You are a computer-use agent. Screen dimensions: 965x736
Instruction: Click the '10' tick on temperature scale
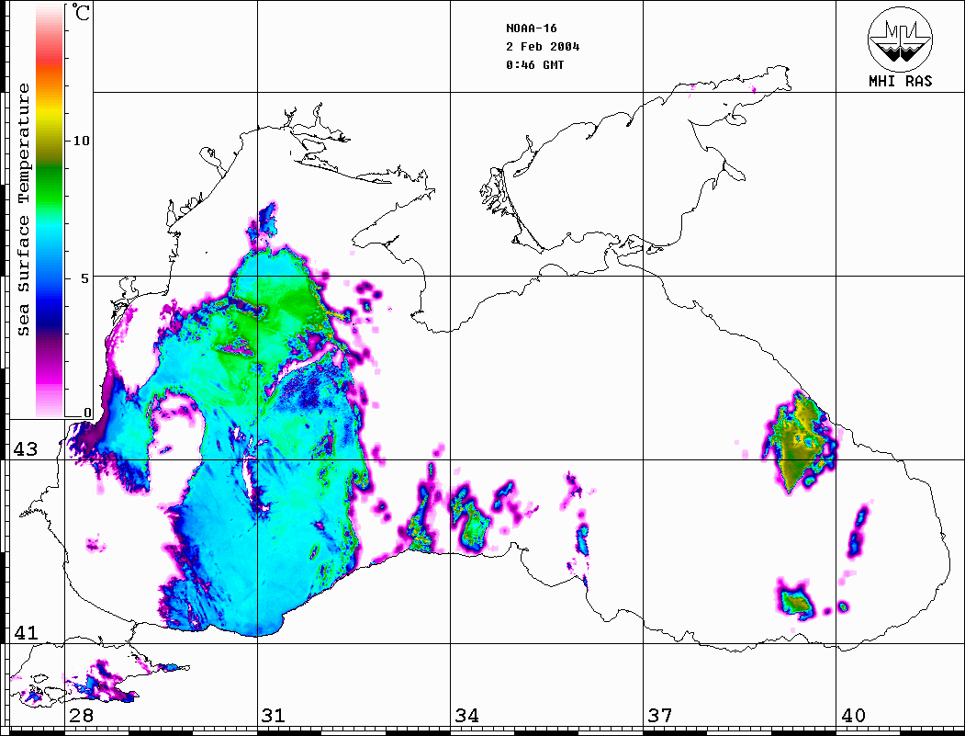pos(81,141)
